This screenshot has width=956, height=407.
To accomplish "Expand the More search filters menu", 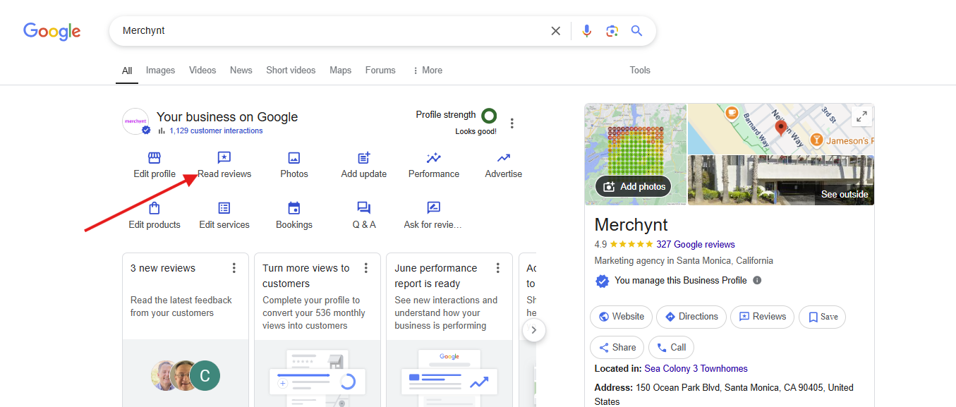I will tap(428, 70).
